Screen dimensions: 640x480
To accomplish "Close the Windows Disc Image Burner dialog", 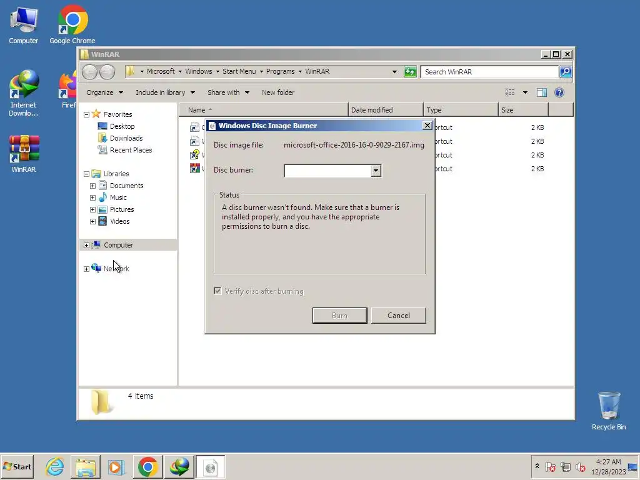I will (427, 126).
